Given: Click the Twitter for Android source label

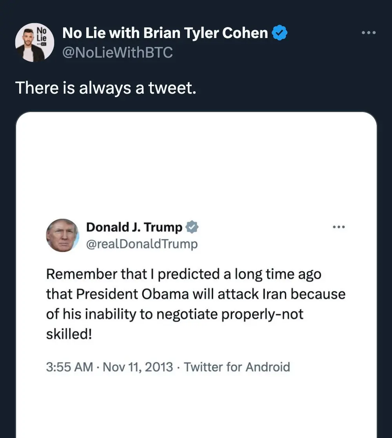Looking at the screenshot, I should click(237, 367).
